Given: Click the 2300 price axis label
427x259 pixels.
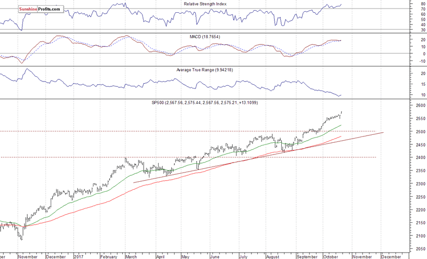Looking at the screenshot, I should 421,184.
